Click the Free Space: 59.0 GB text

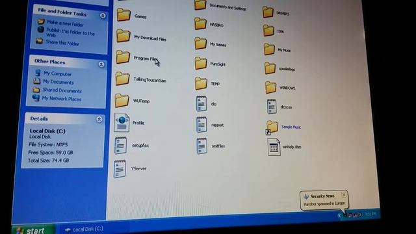[51, 153]
